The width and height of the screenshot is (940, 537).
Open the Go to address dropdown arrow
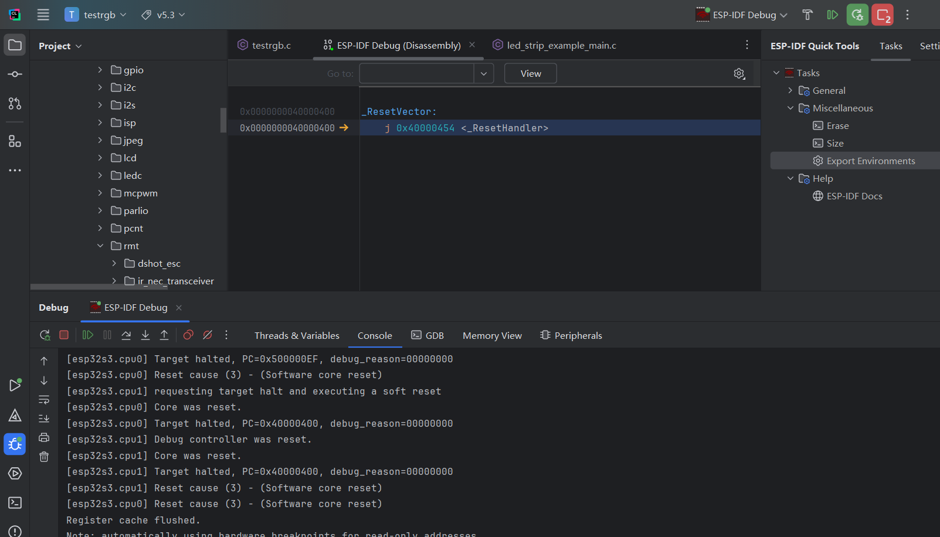point(484,73)
